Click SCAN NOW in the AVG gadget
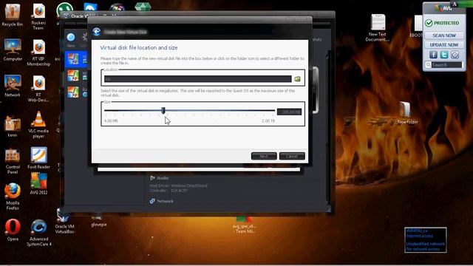The height and width of the screenshot is (266, 473). tap(444, 35)
